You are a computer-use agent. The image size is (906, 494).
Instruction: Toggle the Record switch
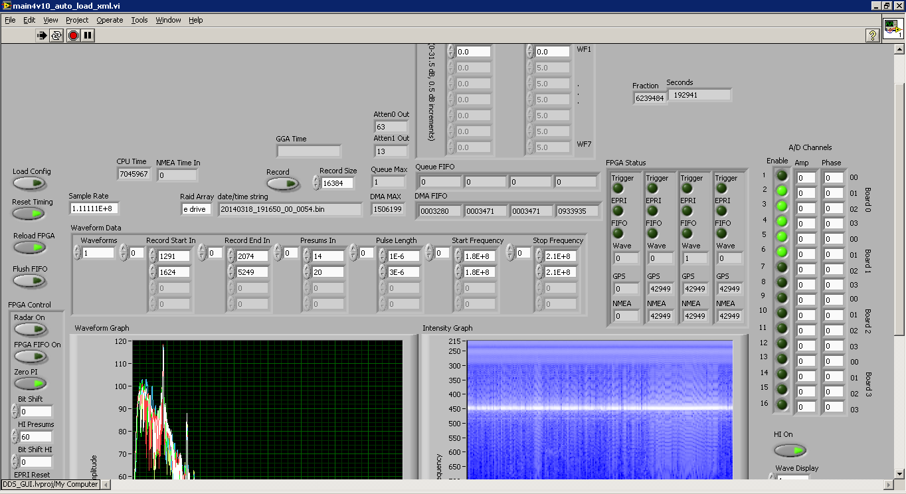(283, 184)
